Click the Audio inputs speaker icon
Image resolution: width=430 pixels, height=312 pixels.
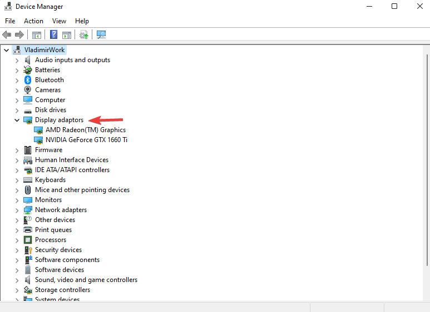tap(28, 60)
